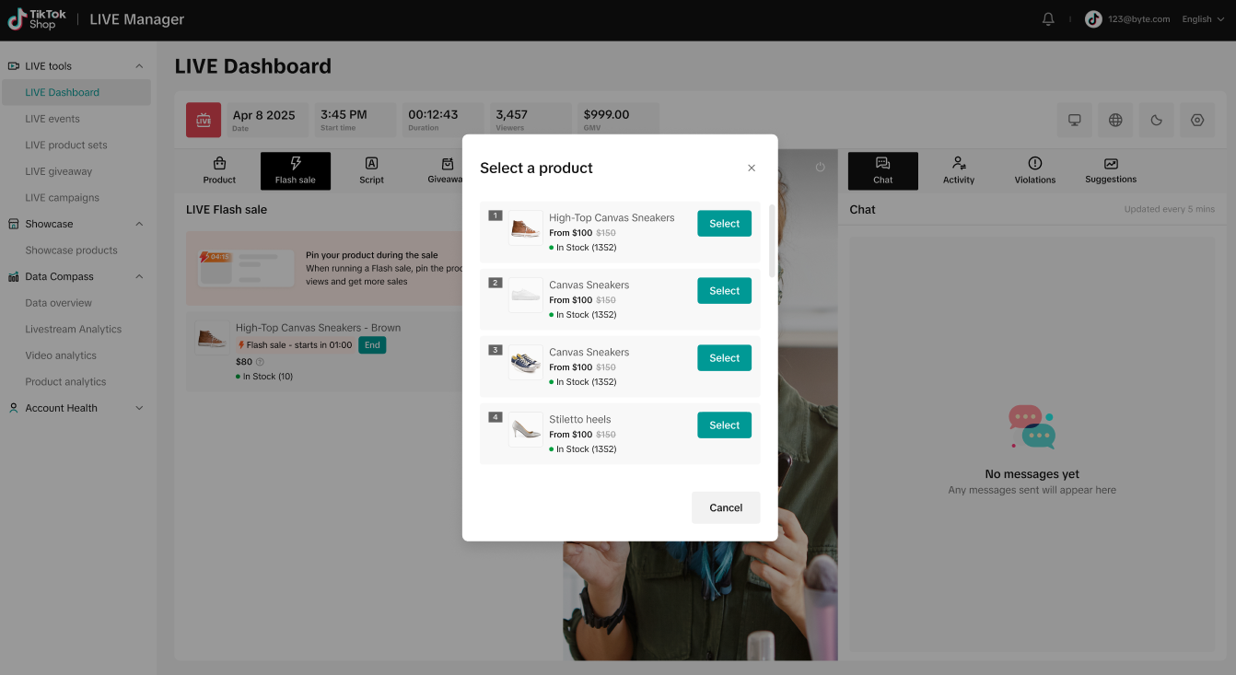Click the account avatar icon
Viewport: 1236px width, 675px height.
click(x=1093, y=19)
